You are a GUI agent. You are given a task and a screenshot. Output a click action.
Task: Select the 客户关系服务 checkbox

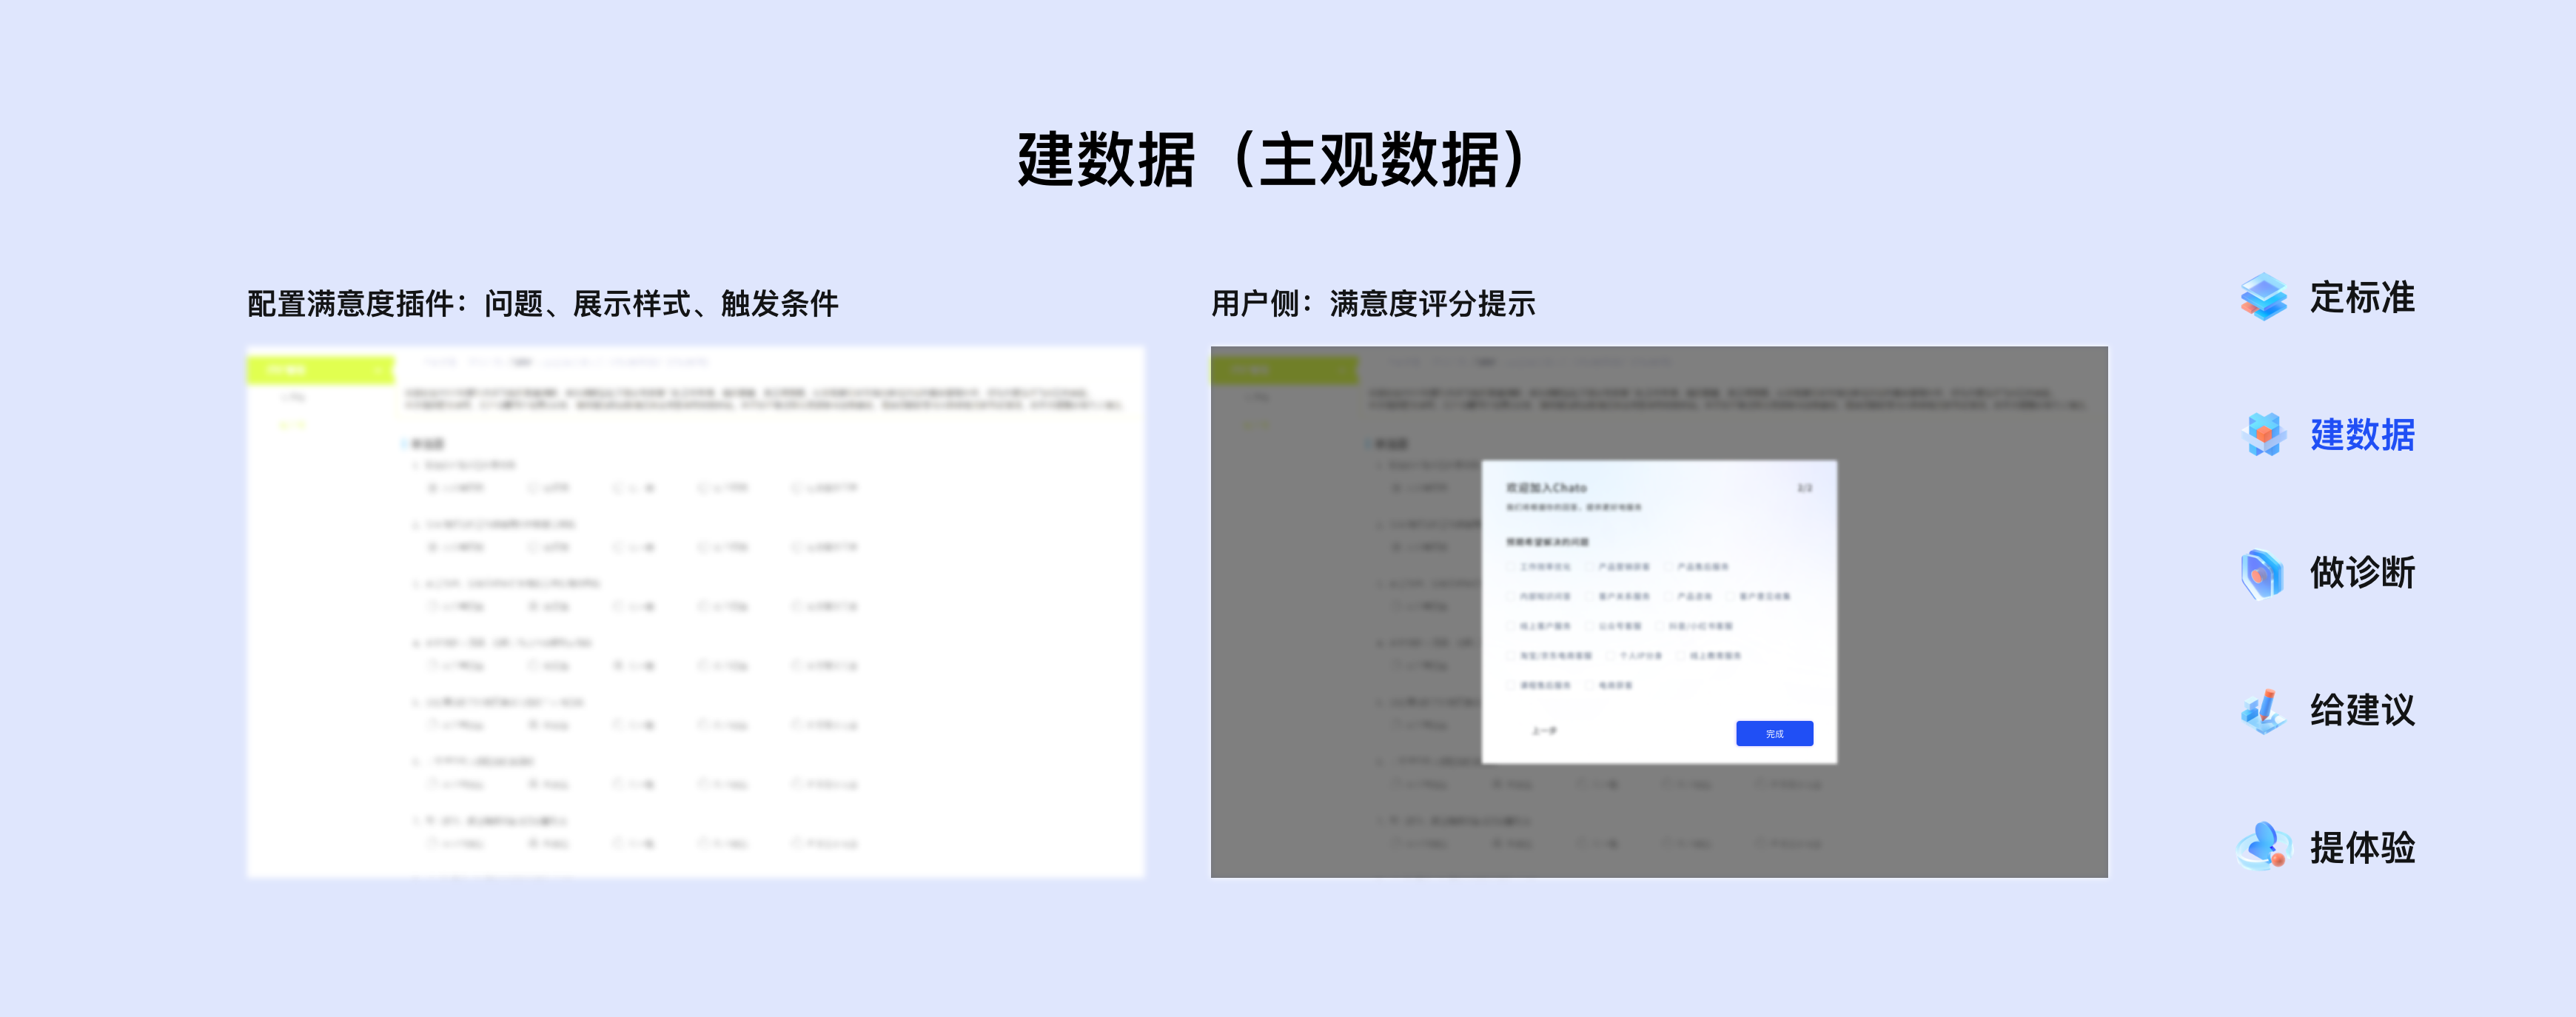tap(1589, 597)
